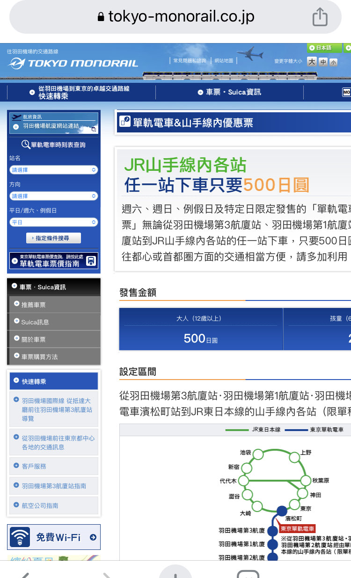Click the Wi-Fi symbol icon on banner

click(20, 537)
